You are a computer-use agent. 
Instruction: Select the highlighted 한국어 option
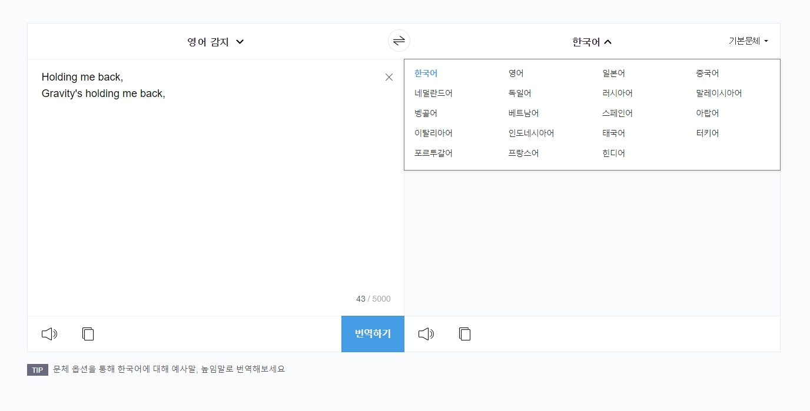pyautogui.click(x=425, y=73)
